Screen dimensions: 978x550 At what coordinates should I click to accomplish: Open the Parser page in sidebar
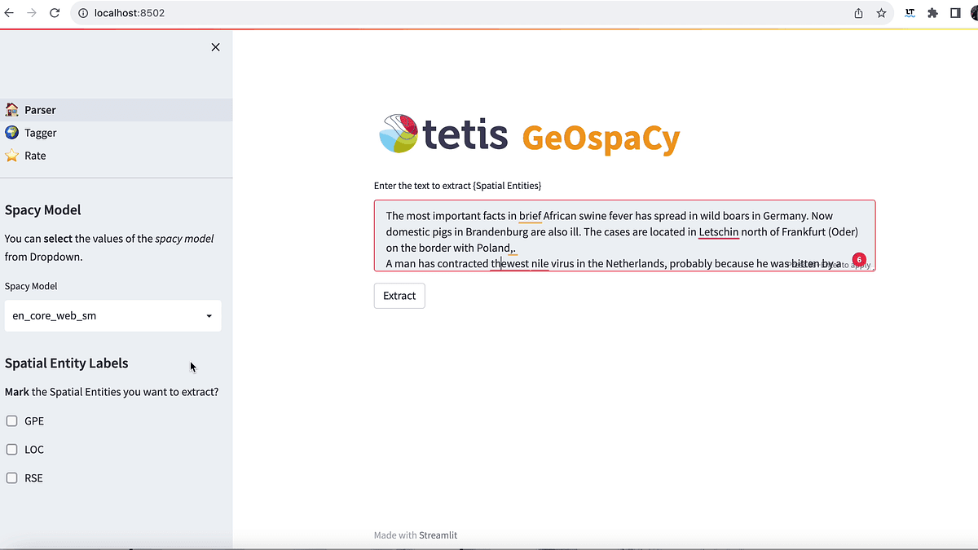[116, 110]
